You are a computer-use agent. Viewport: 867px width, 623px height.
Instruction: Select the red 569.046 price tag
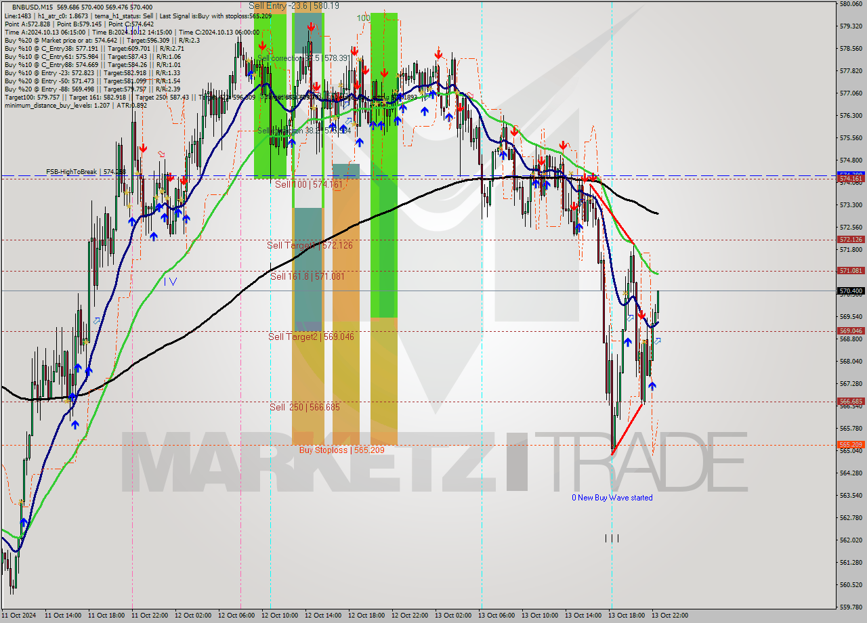tap(851, 331)
